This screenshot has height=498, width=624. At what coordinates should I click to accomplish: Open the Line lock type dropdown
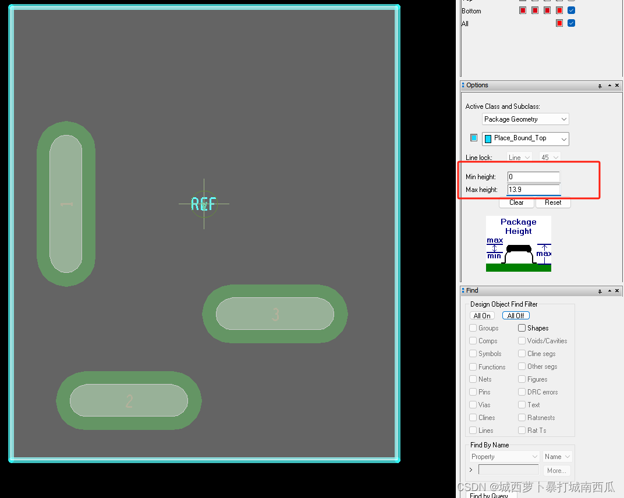(519, 158)
